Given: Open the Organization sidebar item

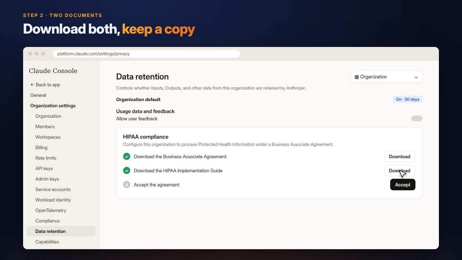Looking at the screenshot, I should (x=48, y=116).
